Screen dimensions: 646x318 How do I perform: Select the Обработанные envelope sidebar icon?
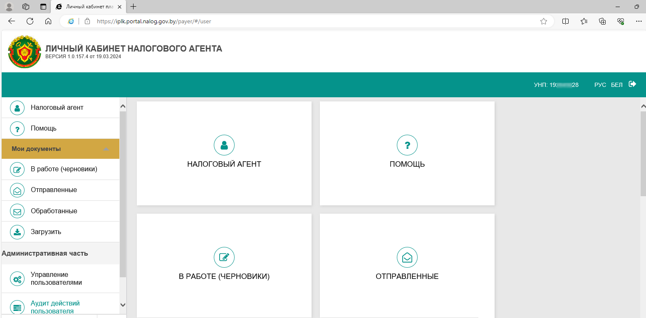[x=17, y=211]
